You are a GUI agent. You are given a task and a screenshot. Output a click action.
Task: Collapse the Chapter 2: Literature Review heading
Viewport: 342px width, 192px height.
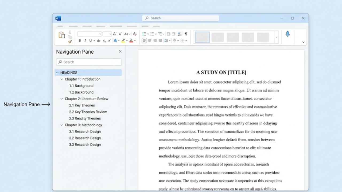(61, 99)
